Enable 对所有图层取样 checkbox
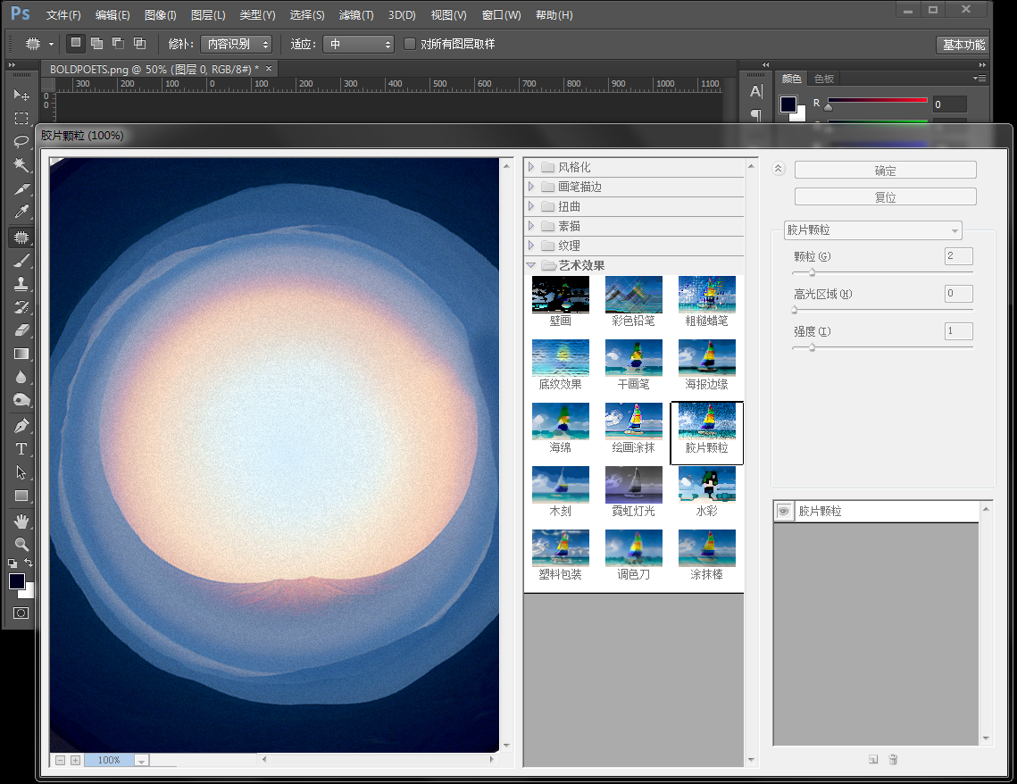Image resolution: width=1017 pixels, height=784 pixels. coord(409,44)
